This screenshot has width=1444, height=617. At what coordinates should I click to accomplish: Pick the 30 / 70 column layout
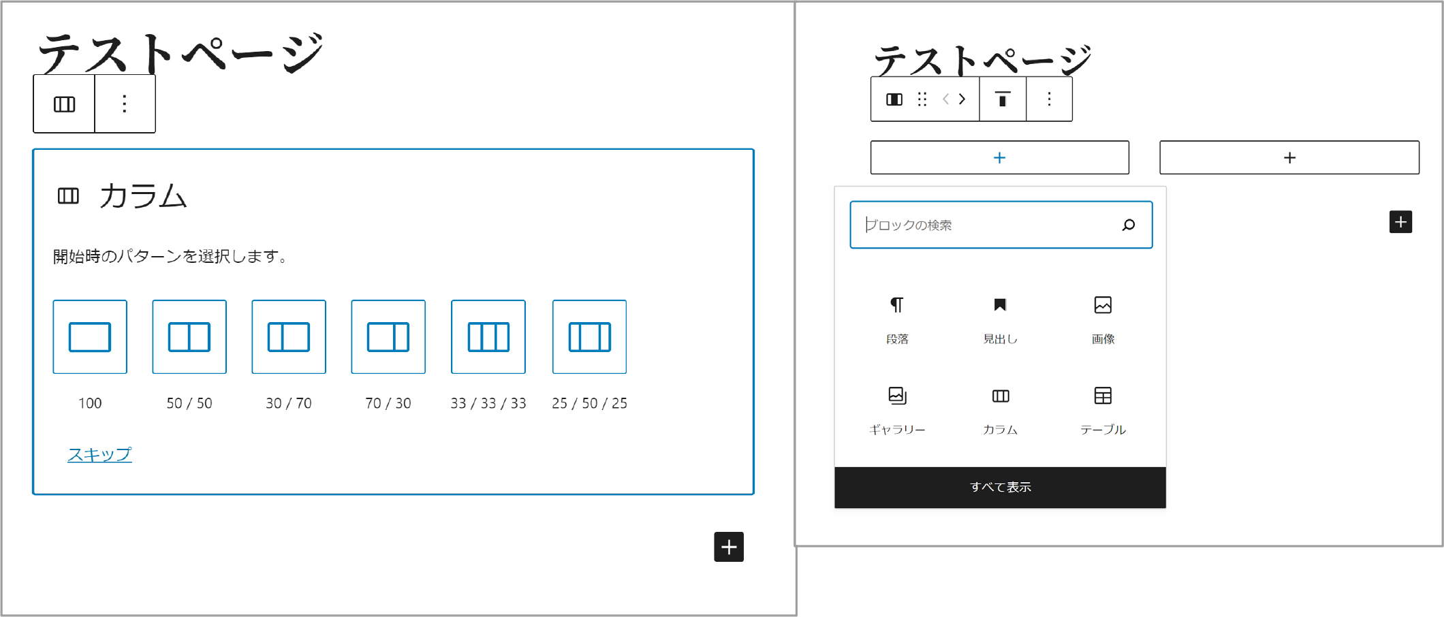(289, 337)
